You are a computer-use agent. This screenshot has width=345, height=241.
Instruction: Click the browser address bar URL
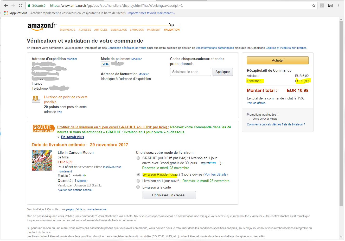116,5
